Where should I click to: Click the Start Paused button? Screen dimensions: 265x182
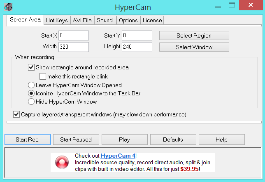[76, 139]
